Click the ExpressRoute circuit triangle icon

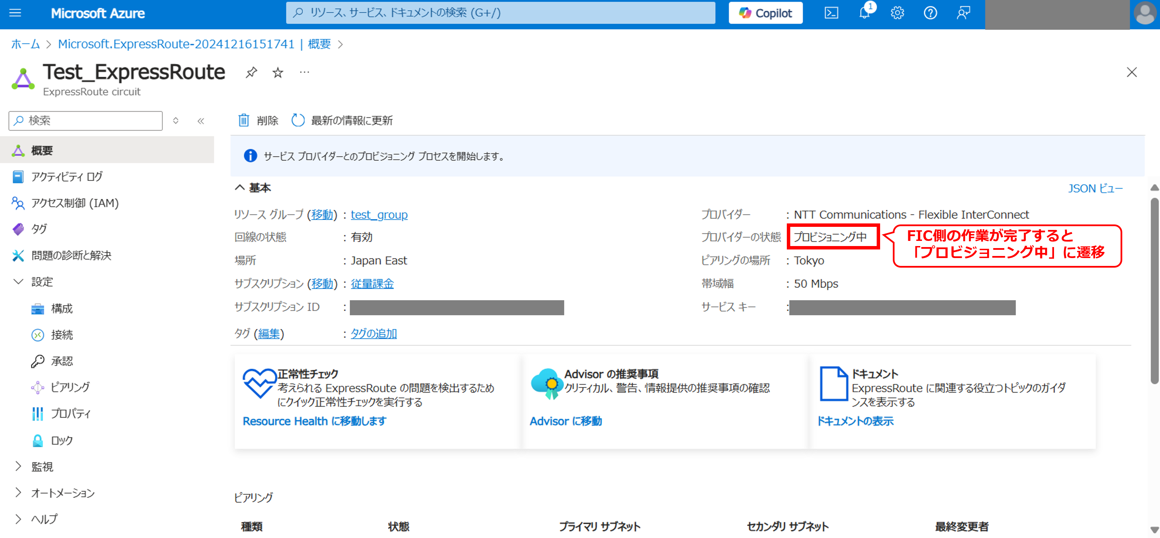(23, 79)
